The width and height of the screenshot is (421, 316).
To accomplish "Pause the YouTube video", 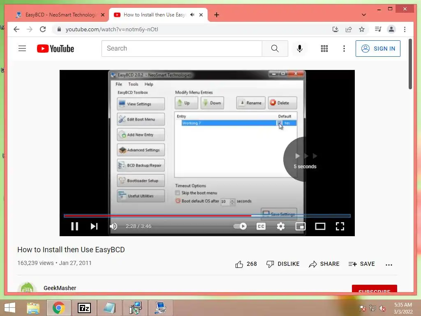I will (x=75, y=226).
